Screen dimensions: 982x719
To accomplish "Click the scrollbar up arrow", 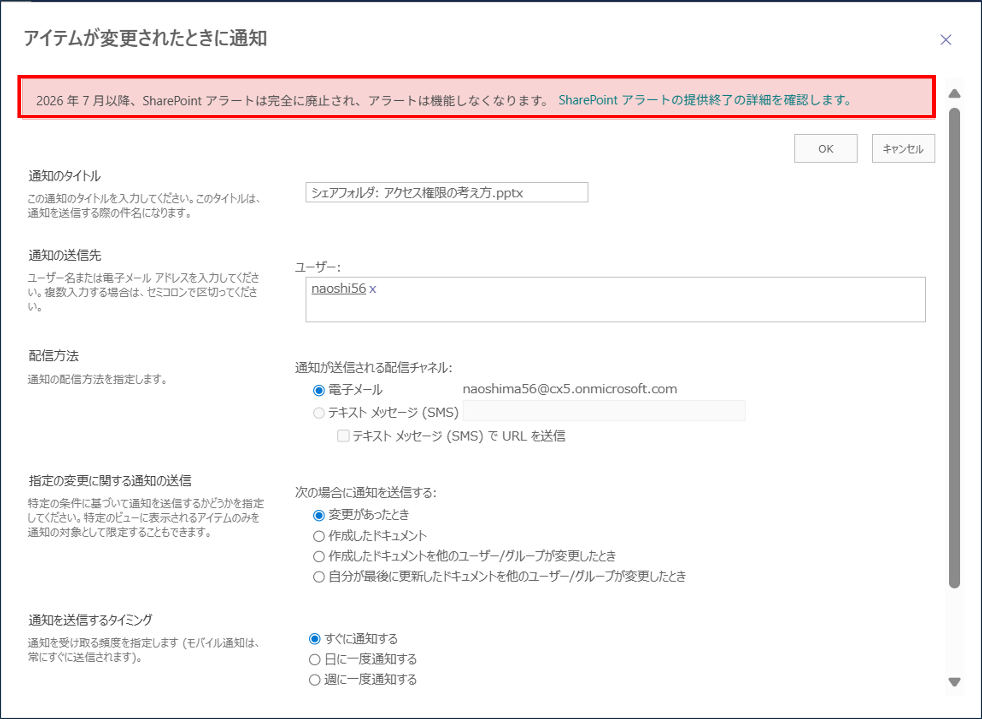I will (x=954, y=93).
